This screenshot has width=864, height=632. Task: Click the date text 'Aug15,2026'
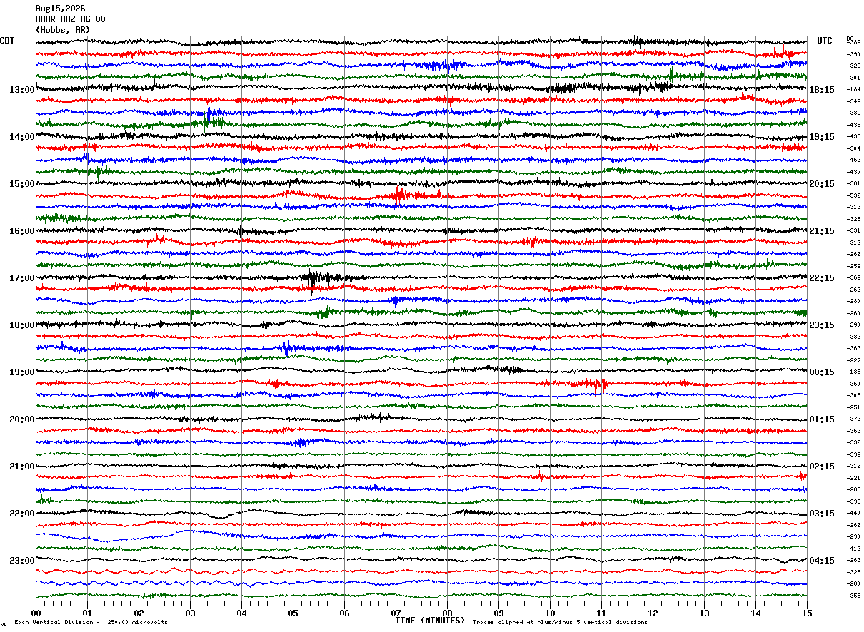point(60,9)
